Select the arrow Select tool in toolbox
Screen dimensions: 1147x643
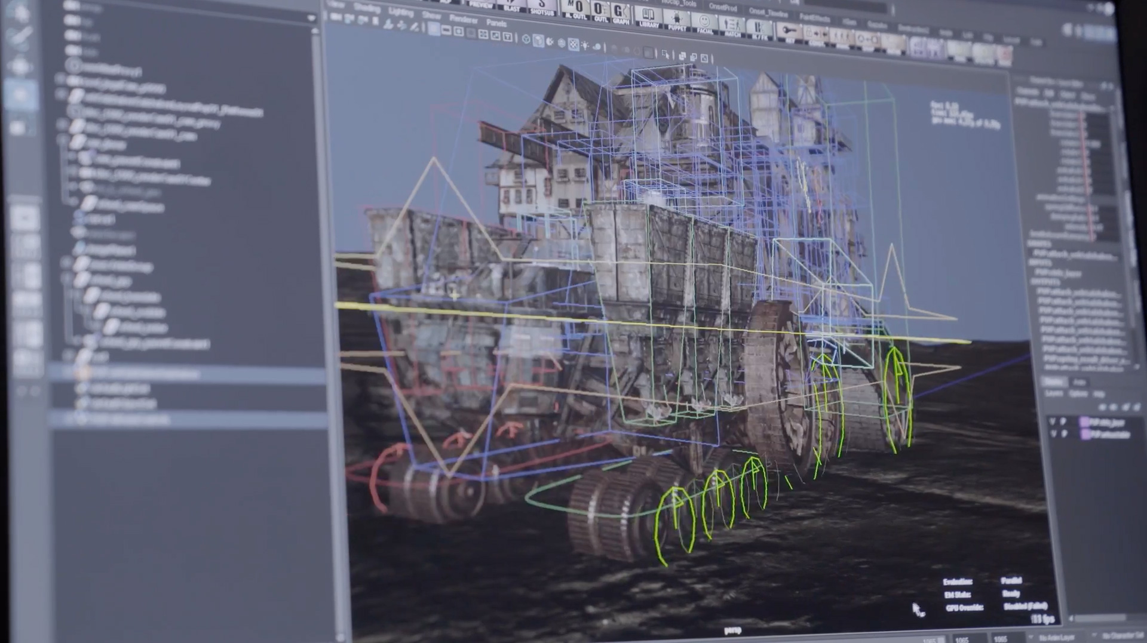[x=20, y=12]
